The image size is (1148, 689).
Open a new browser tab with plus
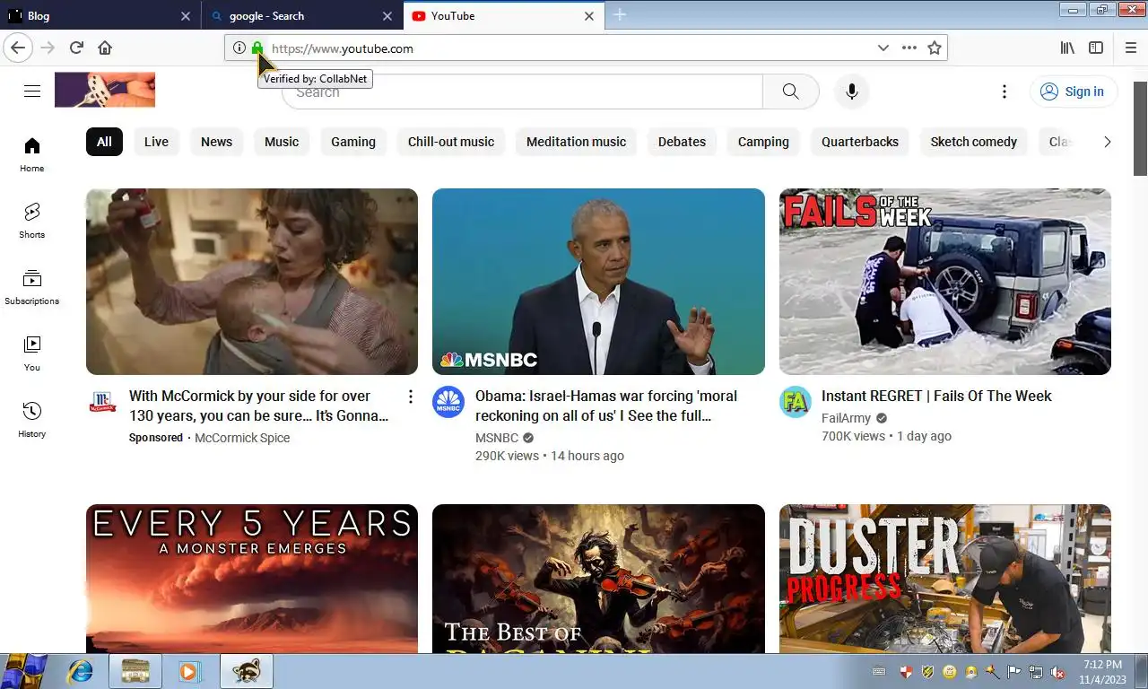pyautogui.click(x=620, y=14)
